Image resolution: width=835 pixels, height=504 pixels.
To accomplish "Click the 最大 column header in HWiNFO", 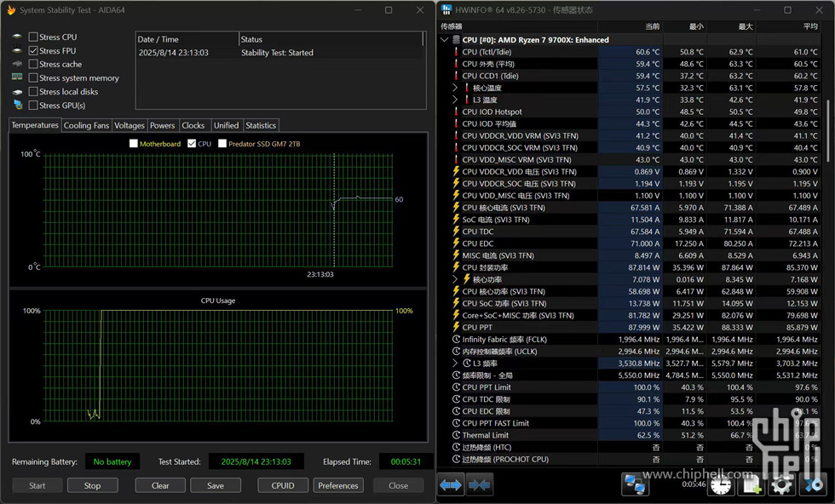I will [731, 26].
